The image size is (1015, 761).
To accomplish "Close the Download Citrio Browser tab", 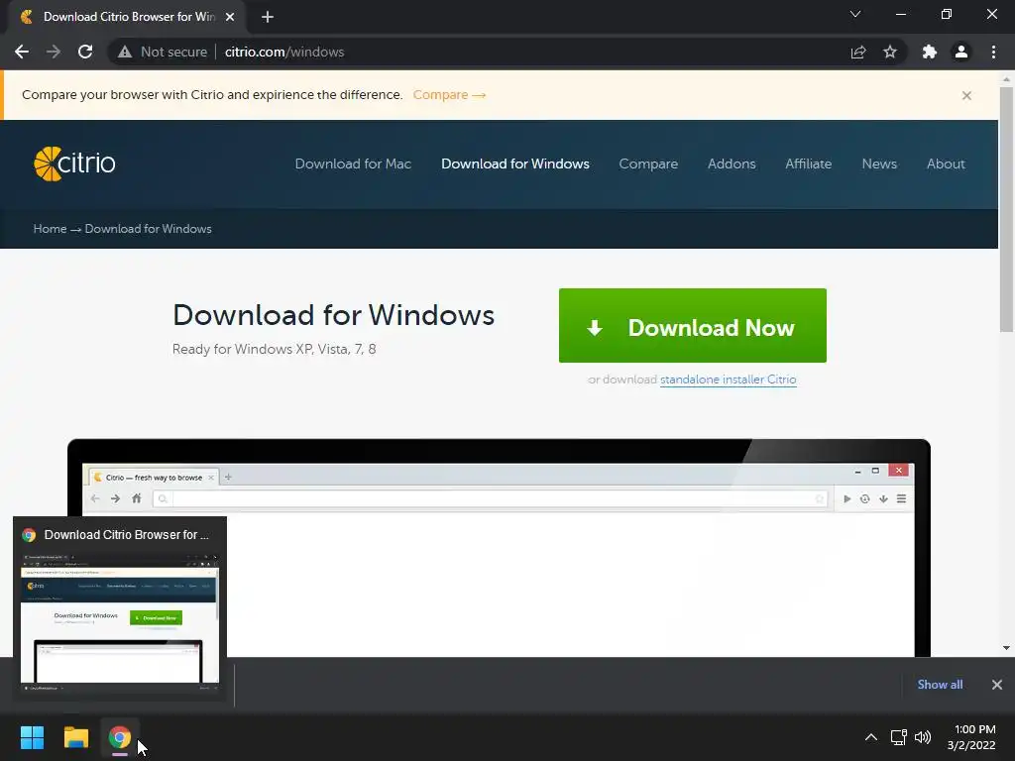I will (230, 17).
